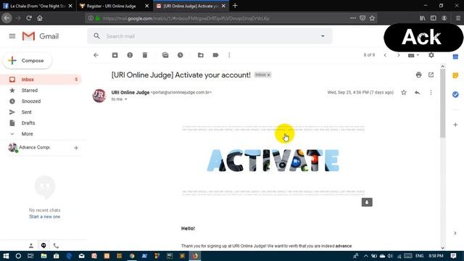
Task: Move email to a folder
Action: point(201,55)
